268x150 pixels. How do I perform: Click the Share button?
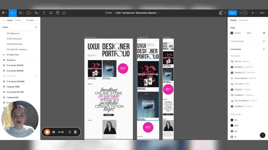click(x=233, y=13)
